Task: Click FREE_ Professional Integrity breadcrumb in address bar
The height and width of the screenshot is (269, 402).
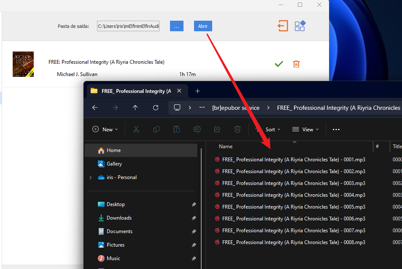Action: click(x=338, y=108)
